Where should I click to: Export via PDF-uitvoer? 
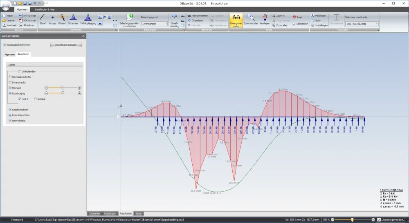point(27,20)
